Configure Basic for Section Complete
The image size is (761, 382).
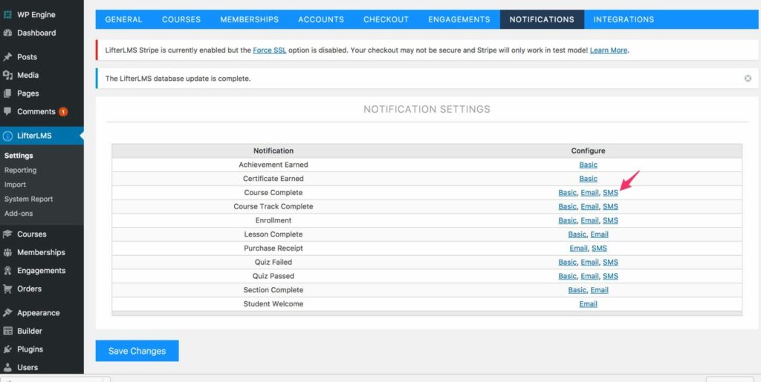pos(577,290)
